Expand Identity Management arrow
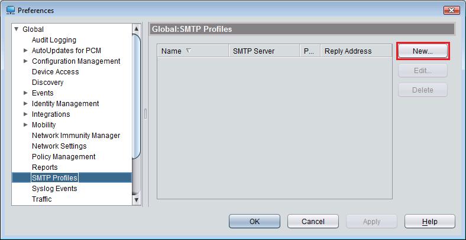Image resolution: width=466 pixels, height=240 pixels. tap(25, 104)
